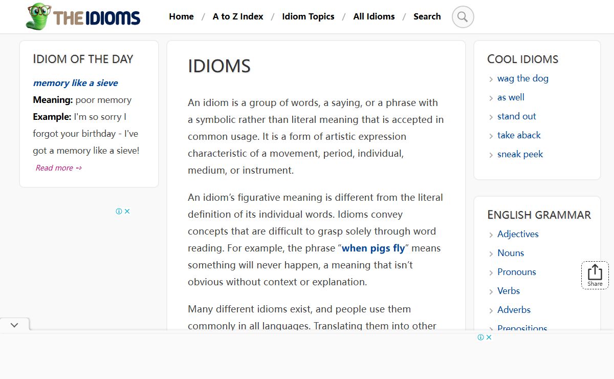The height and width of the screenshot is (379, 614).
Task: Go to Idiom Topics
Action: (308, 16)
